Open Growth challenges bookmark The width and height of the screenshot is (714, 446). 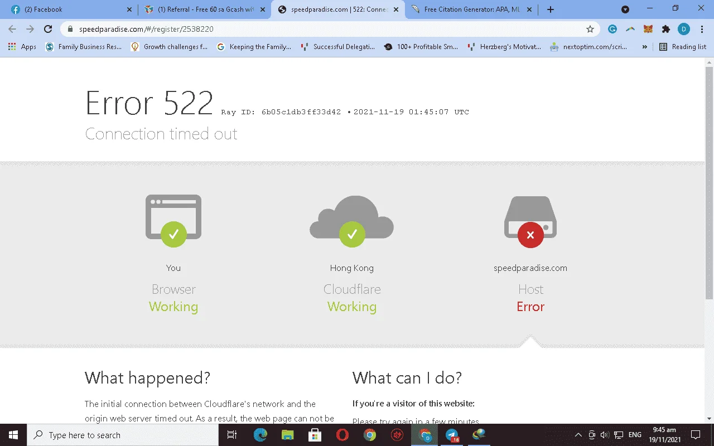[169, 47]
